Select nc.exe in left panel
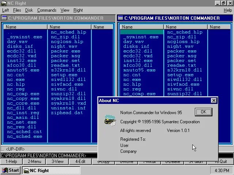This screenshot has height=175, width=234. (x=16, y=79)
